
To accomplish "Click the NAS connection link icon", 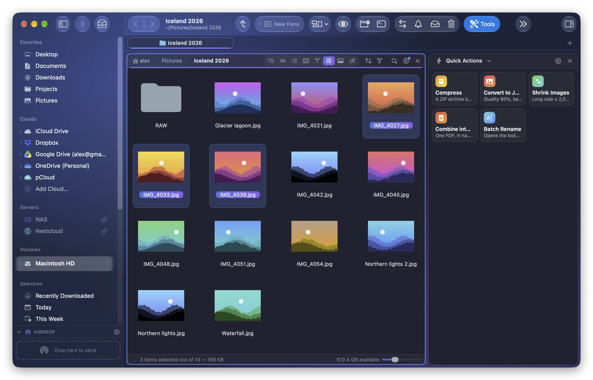I will coord(104,220).
